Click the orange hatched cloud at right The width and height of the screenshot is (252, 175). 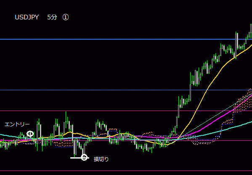point(243,102)
